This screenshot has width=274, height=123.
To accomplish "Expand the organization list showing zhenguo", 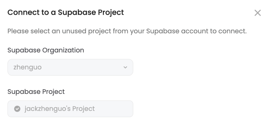I will pos(70,67).
